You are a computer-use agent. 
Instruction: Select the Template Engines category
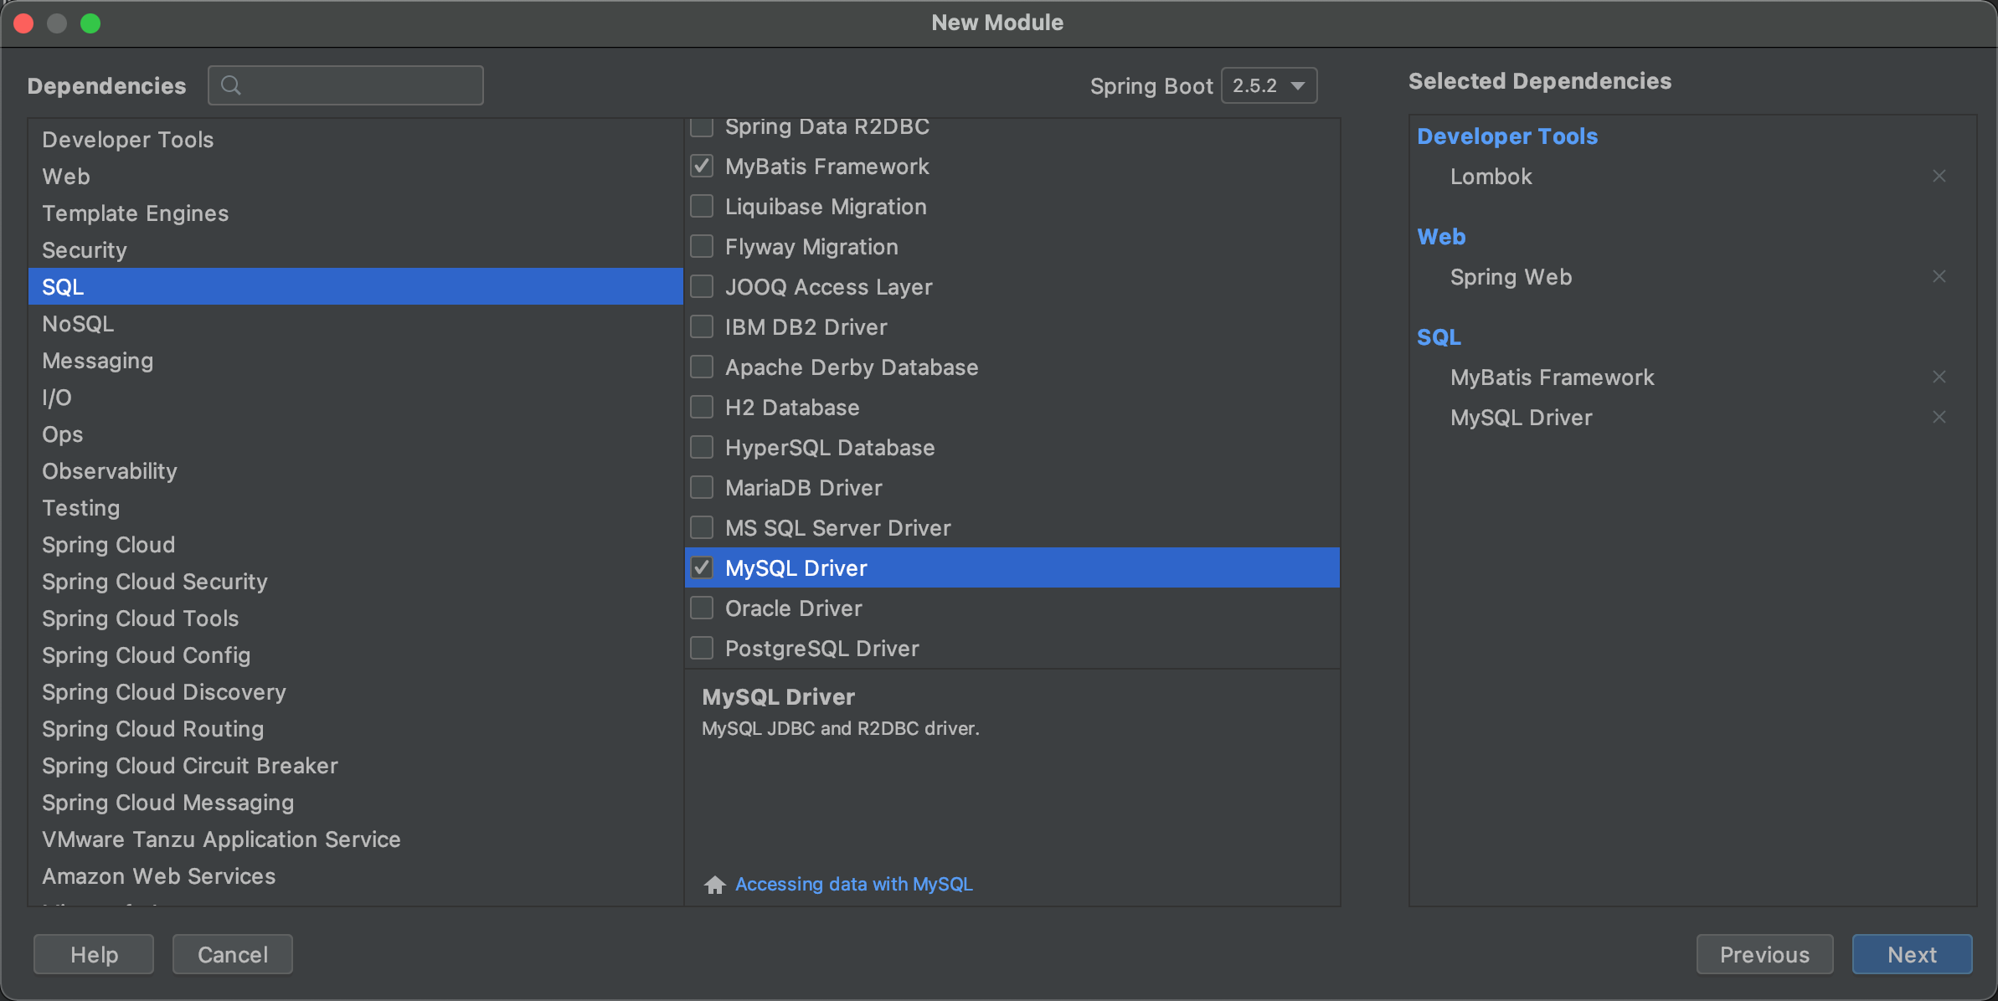[x=355, y=213]
